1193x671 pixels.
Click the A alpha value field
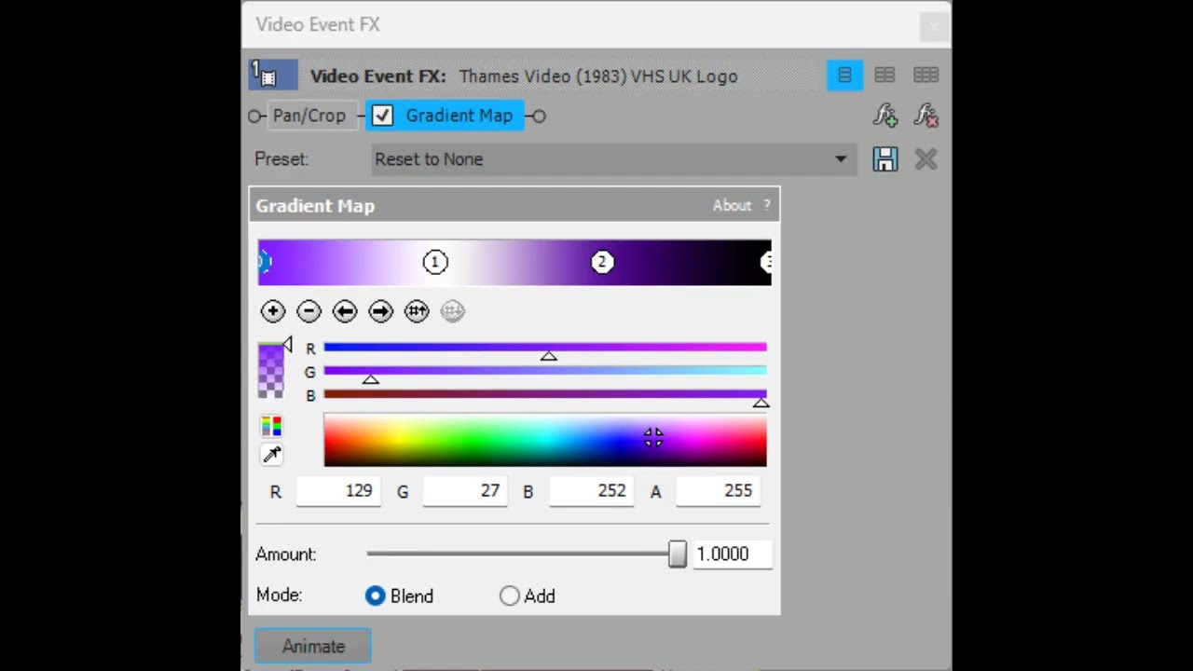pyautogui.click(x=719, y=491)
